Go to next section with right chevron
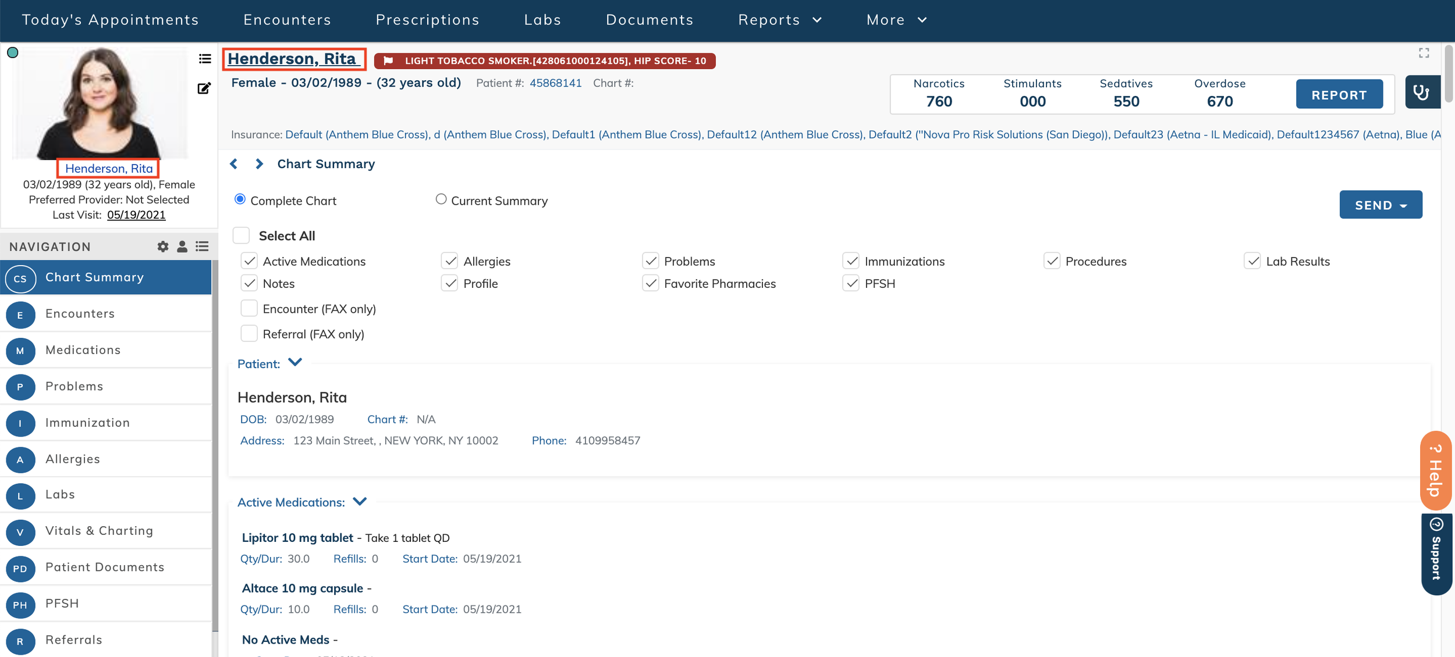 [x=259, y=164]
